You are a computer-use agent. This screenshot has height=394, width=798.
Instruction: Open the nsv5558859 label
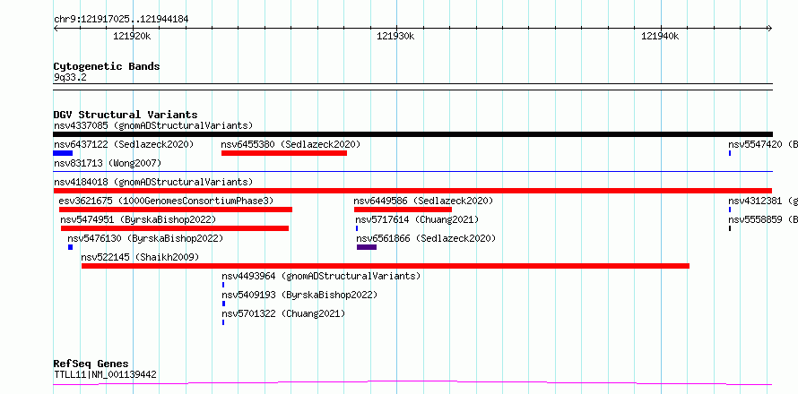[x=763, y=219]
